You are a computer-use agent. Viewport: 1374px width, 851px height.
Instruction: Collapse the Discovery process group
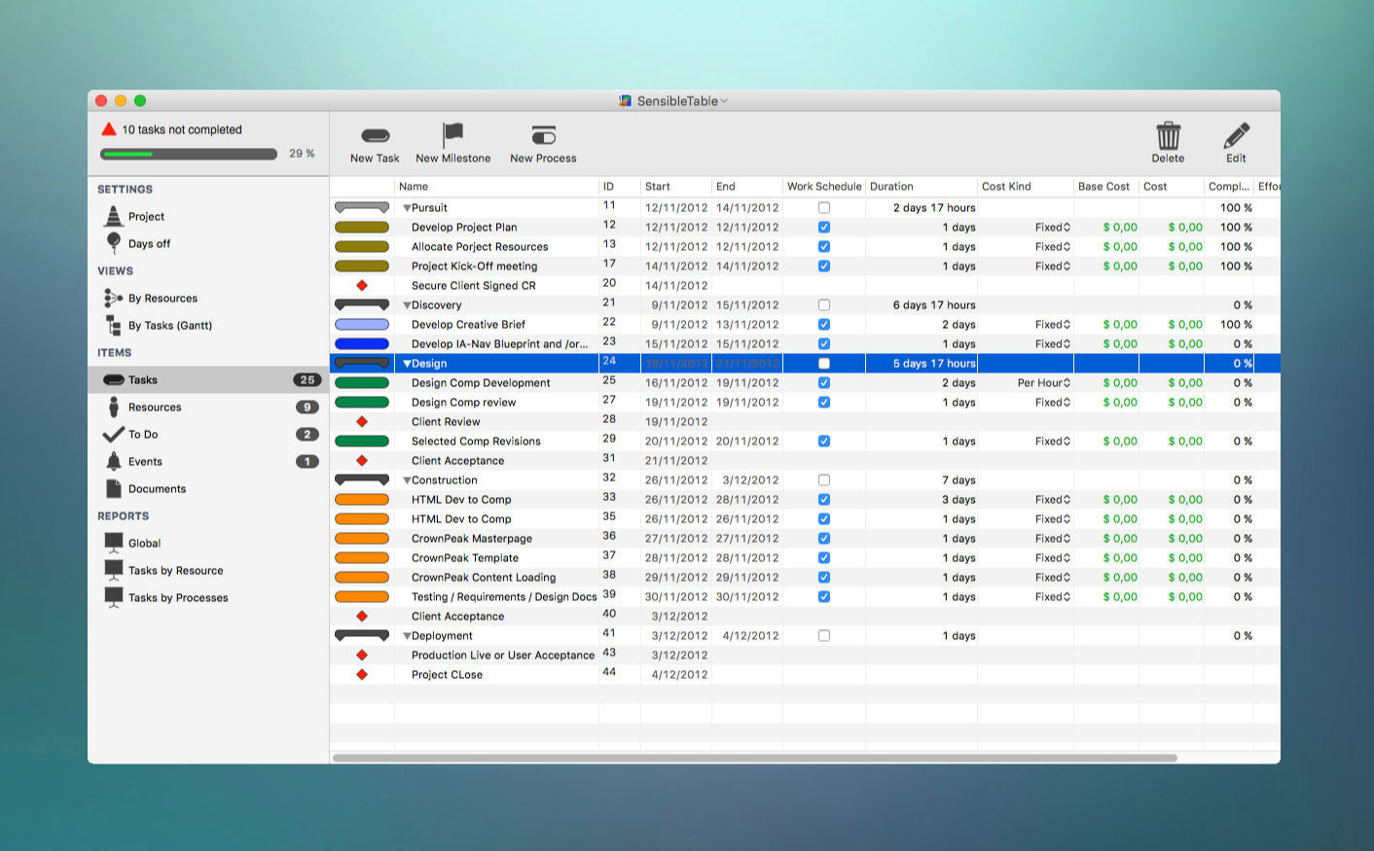click(407, 305)
